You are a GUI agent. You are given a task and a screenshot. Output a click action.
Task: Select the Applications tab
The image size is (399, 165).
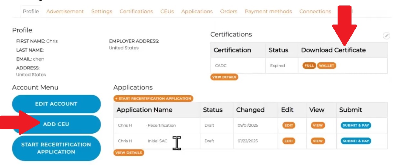point(197,11)
